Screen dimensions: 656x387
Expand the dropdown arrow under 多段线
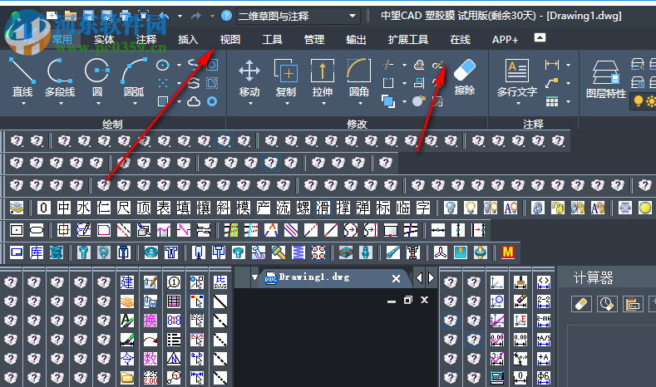pos(61,103)
